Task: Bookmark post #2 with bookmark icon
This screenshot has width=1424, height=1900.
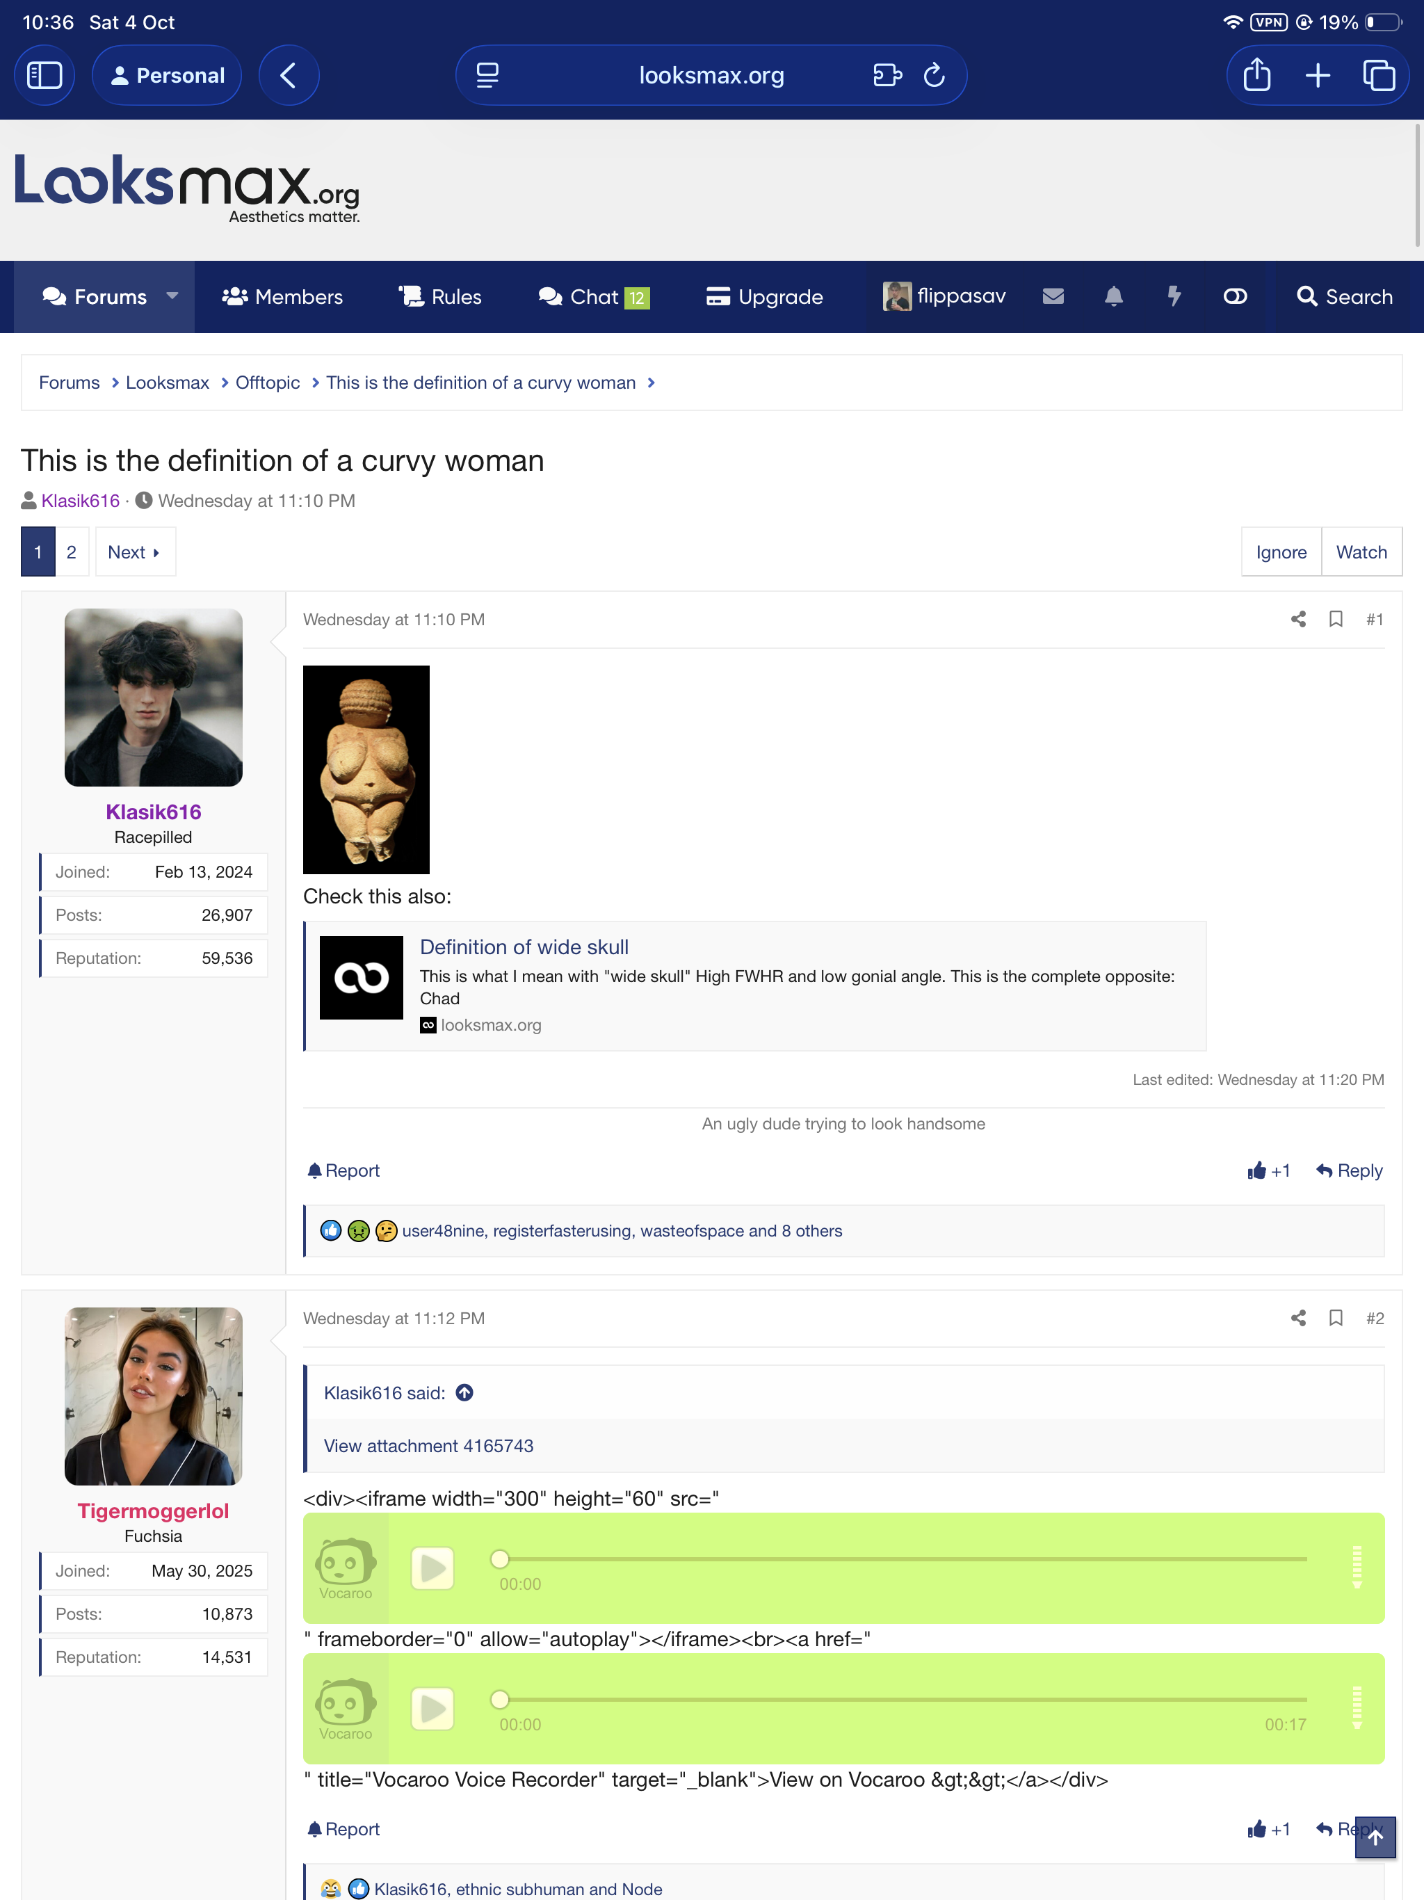Action: pos(1336,1318)
